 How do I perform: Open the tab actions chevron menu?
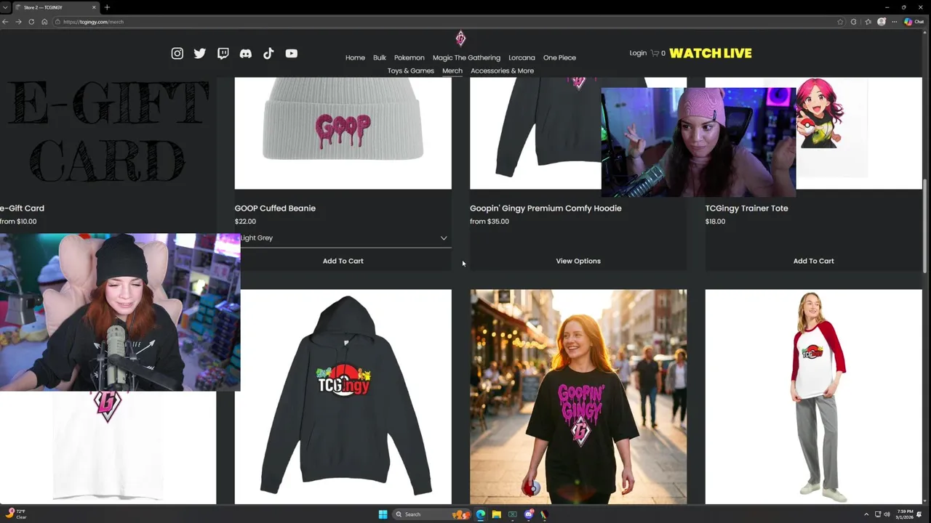click(5, 7)
